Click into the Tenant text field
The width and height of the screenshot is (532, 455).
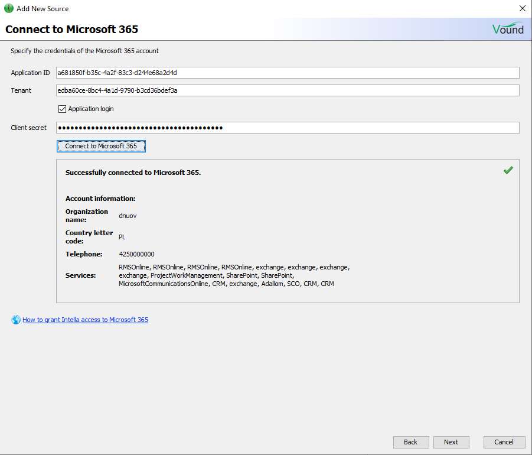click(x=287, y=90)
